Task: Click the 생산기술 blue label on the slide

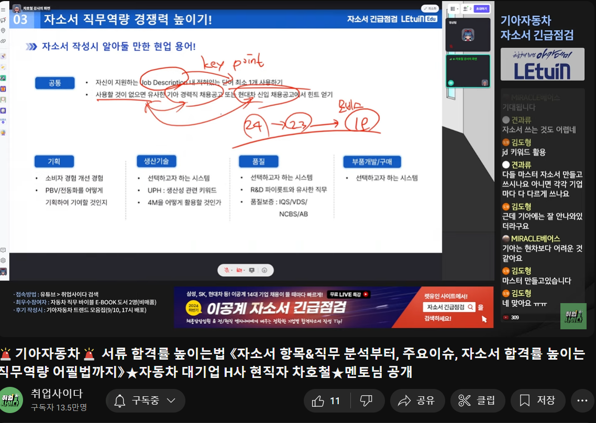Action: 156,161
